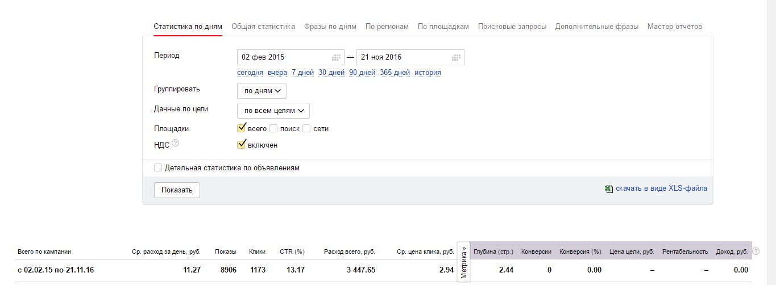Select the 30 дней period link
This screenshot has width=776, height=285.
(x=331, y=73)
